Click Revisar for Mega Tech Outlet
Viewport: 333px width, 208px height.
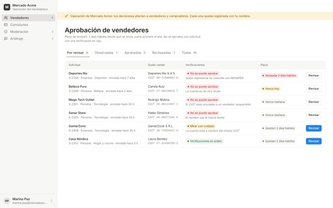point(314,102)
